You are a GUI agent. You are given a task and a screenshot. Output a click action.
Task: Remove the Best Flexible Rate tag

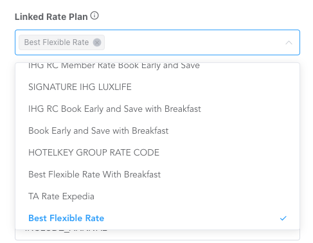pyautogui.click(x=97, y=42)
